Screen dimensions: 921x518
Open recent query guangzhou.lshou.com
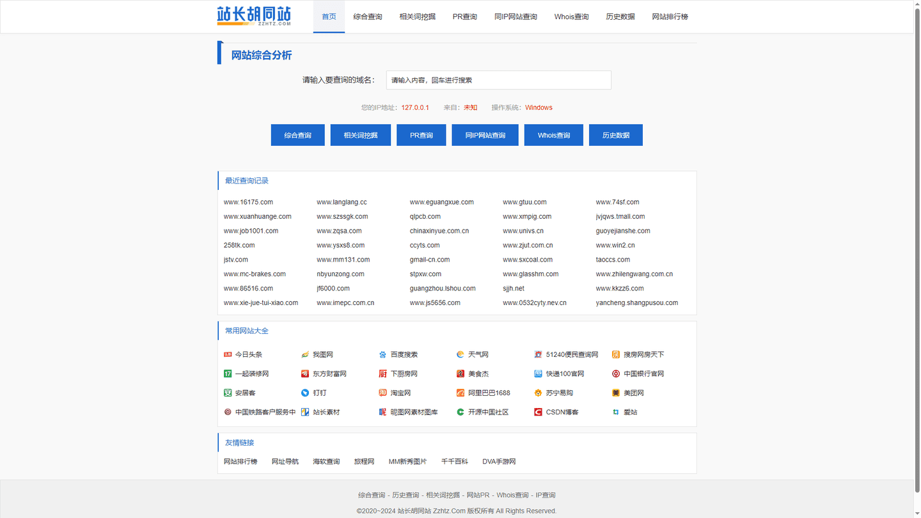[x=443, y=288]
